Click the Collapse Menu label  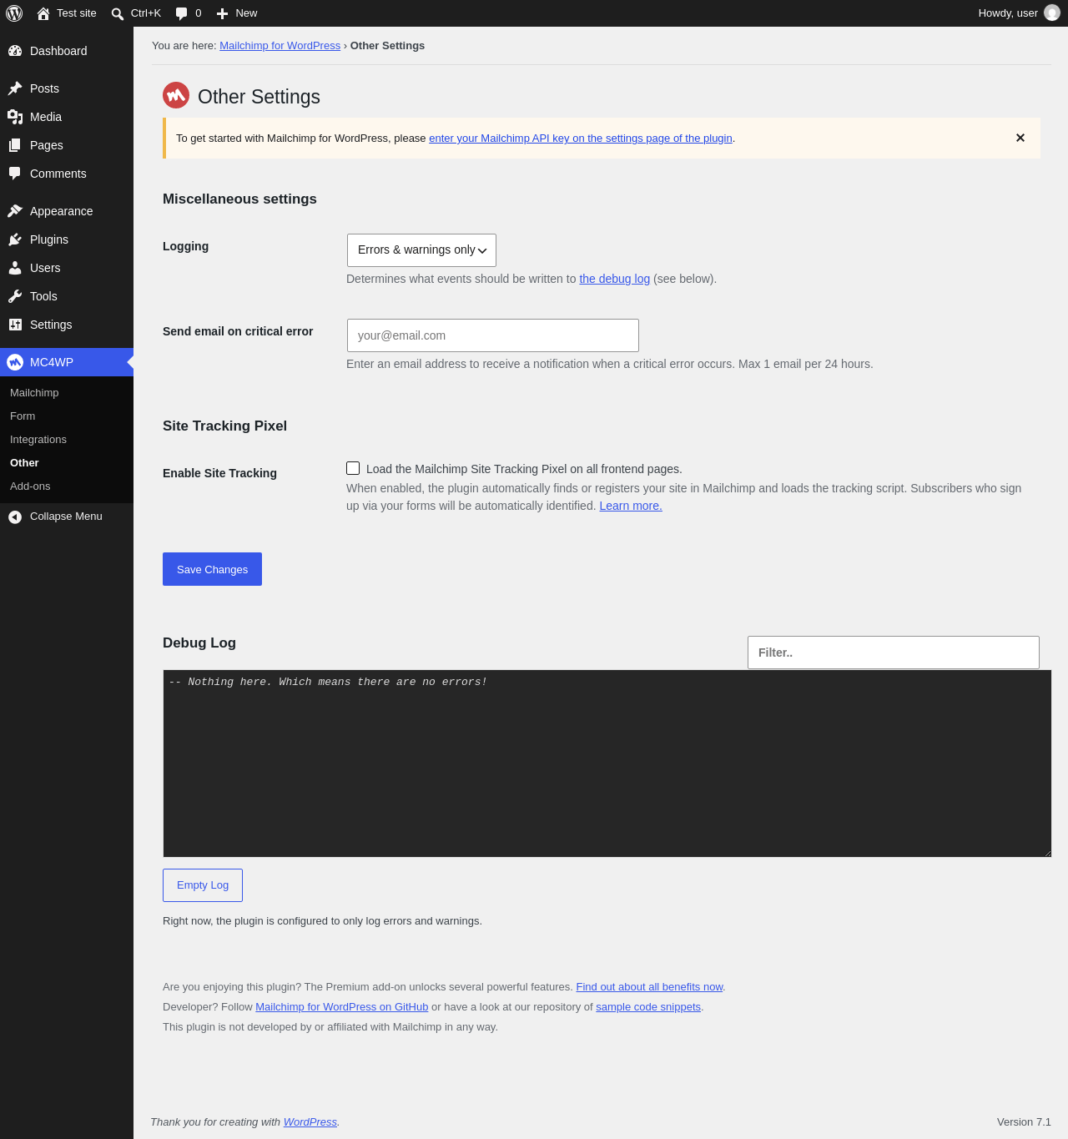66,517
